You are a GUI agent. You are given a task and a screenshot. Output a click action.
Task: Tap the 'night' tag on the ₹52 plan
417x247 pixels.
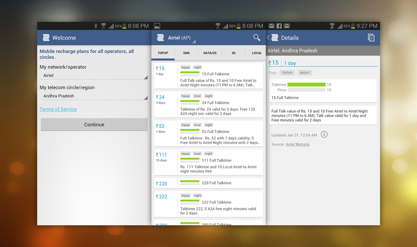tap(209, 125)
